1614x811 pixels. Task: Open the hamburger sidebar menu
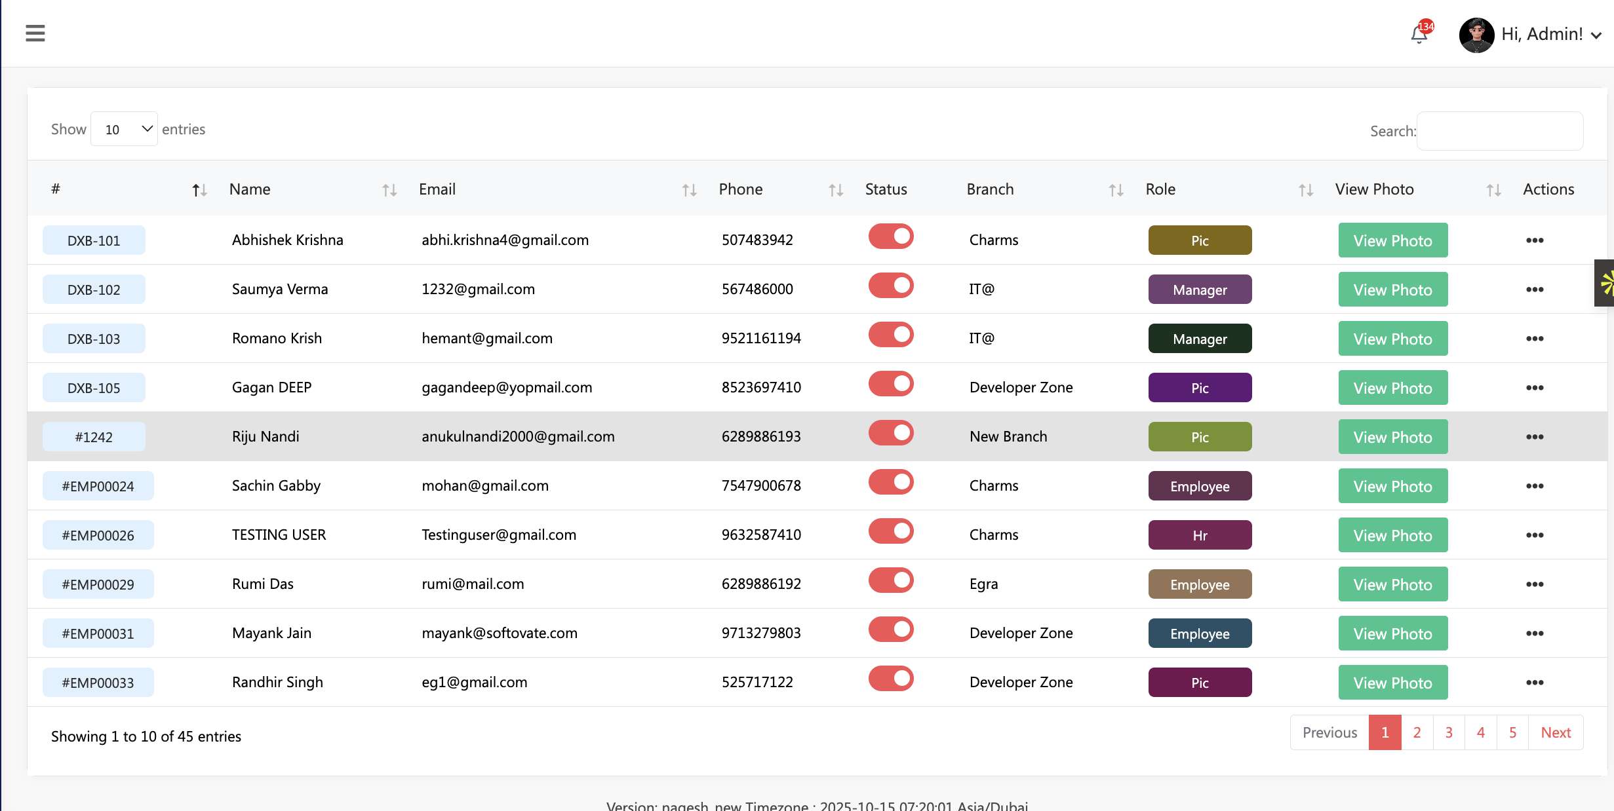point(35,33)
